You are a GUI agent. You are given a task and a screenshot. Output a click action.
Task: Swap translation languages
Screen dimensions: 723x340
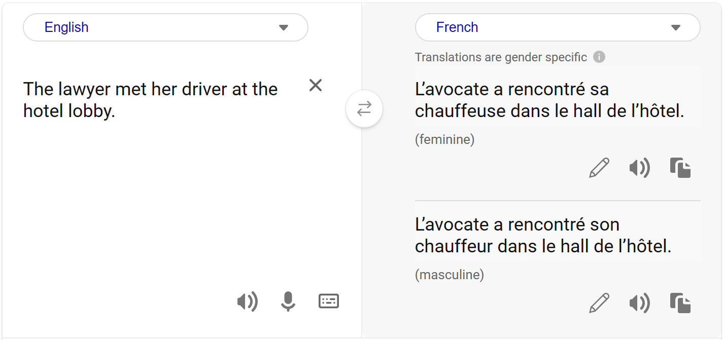[364, 108]
